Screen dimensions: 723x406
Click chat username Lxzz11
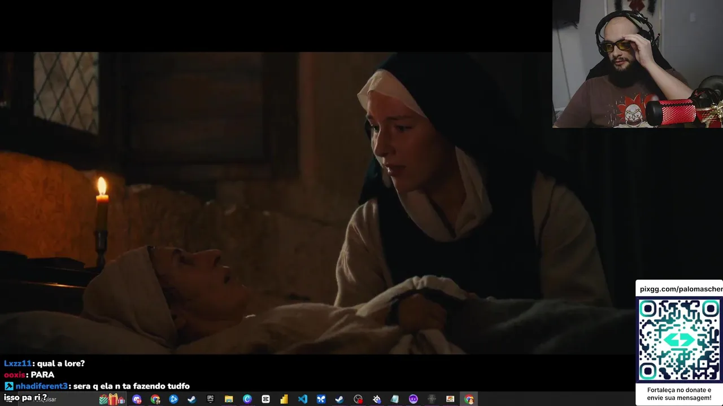[18, 364]
